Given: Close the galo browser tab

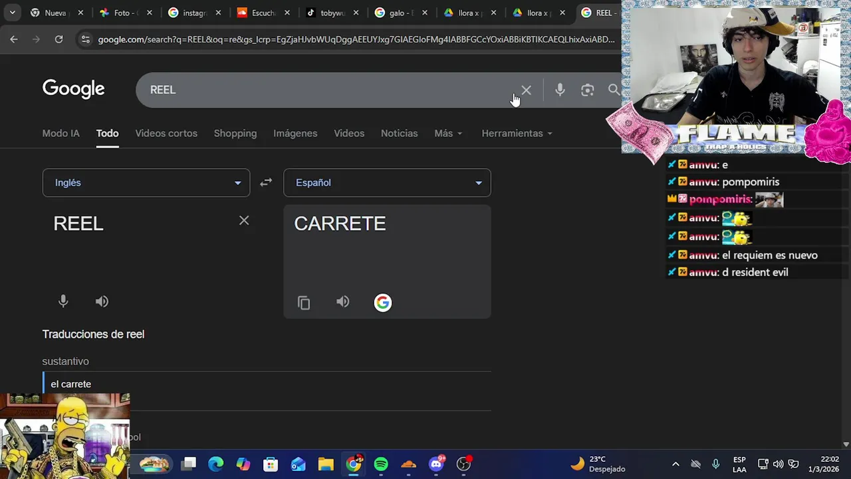Looking at the screenshot, I should 425,13.
